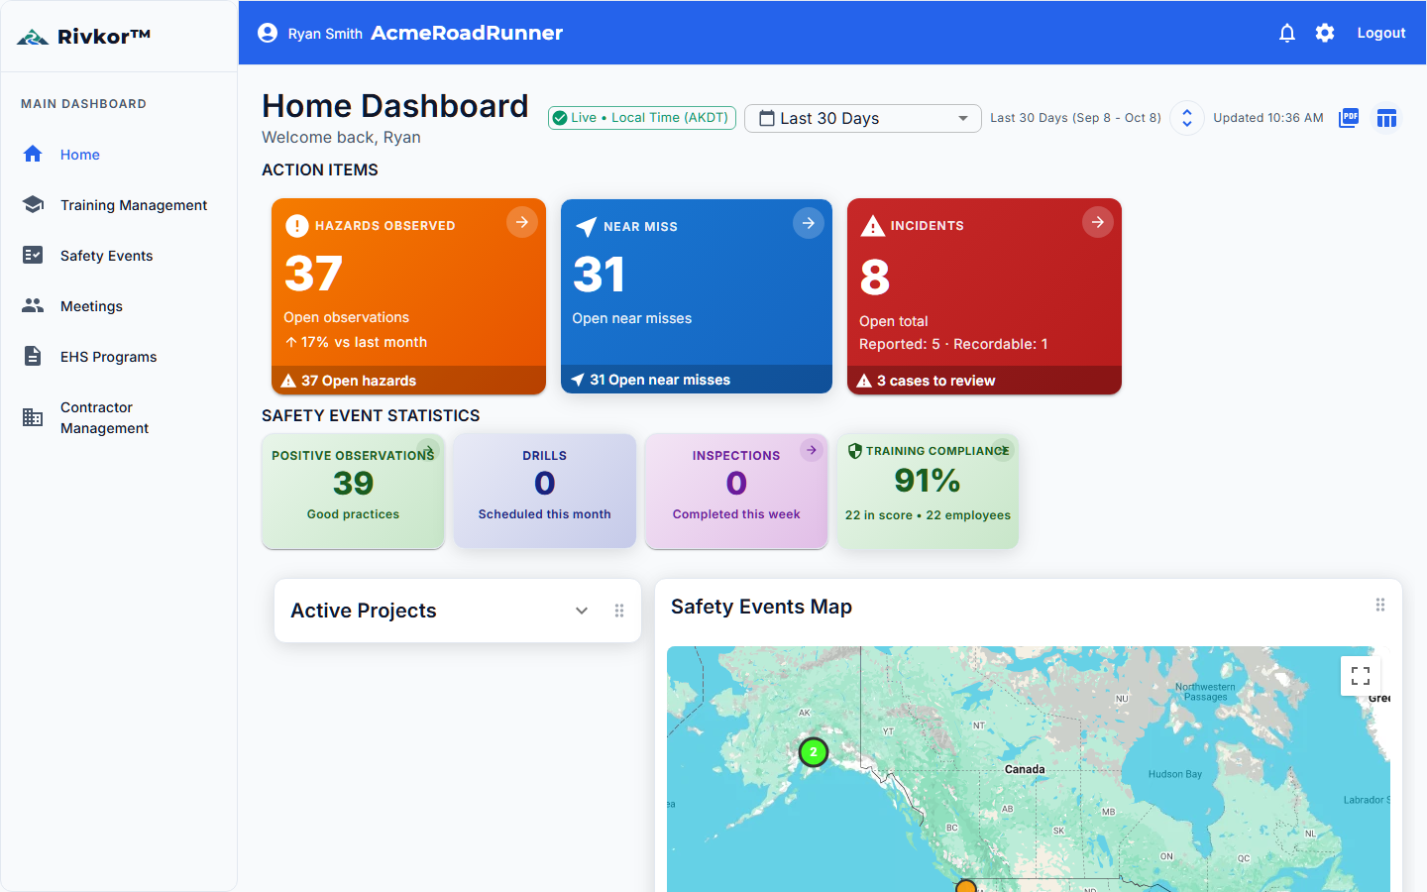Screen dimensions: 1427x892
Task: Open Contractor Management in sidebar
Action: 119,417
